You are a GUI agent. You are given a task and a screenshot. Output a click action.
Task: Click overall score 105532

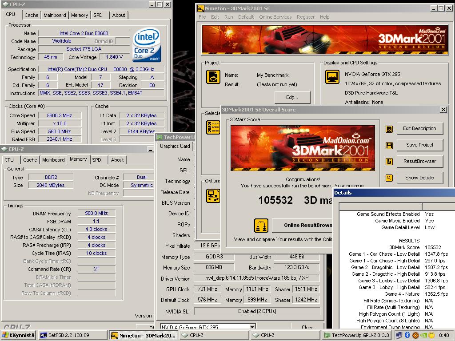point(275,200)
